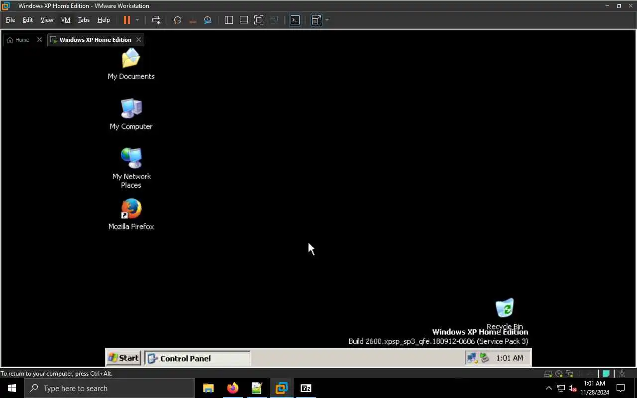Click the teal message log status icon

(606, 374)
